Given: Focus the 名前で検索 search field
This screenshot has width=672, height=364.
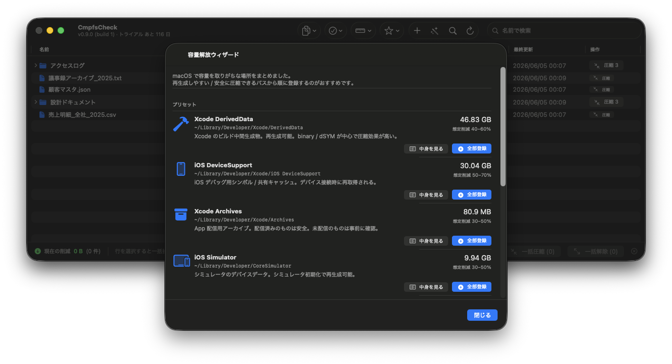Looking at the screenshot, I should pos(563,30).
